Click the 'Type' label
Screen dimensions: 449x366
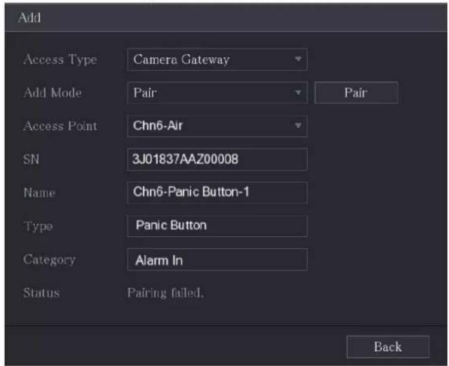(38, 227)
